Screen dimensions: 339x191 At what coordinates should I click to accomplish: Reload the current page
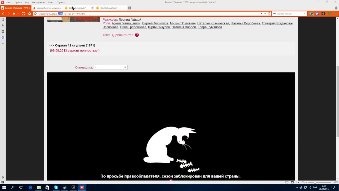click(x=23, y=14)
